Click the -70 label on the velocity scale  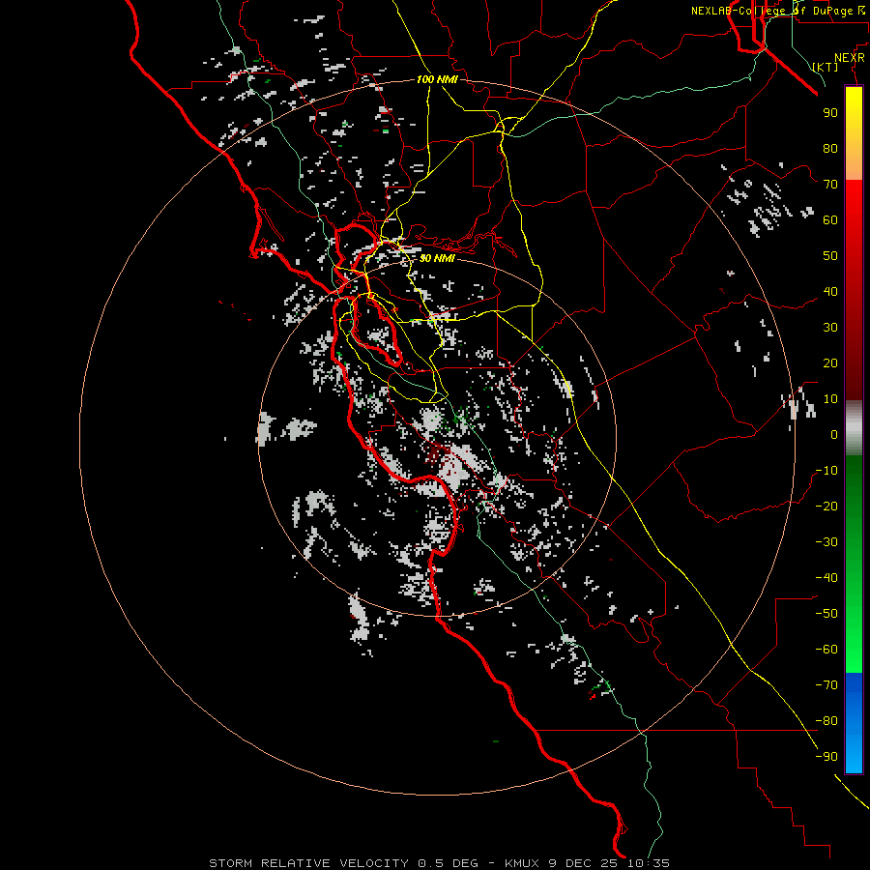(x=826, y=685)
